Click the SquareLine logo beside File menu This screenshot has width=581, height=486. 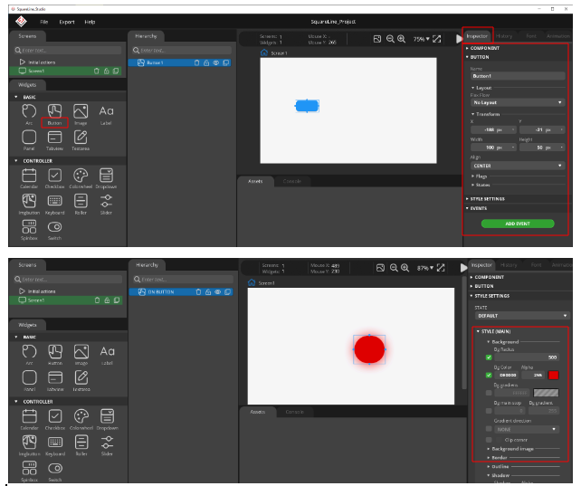click(20, 21)
